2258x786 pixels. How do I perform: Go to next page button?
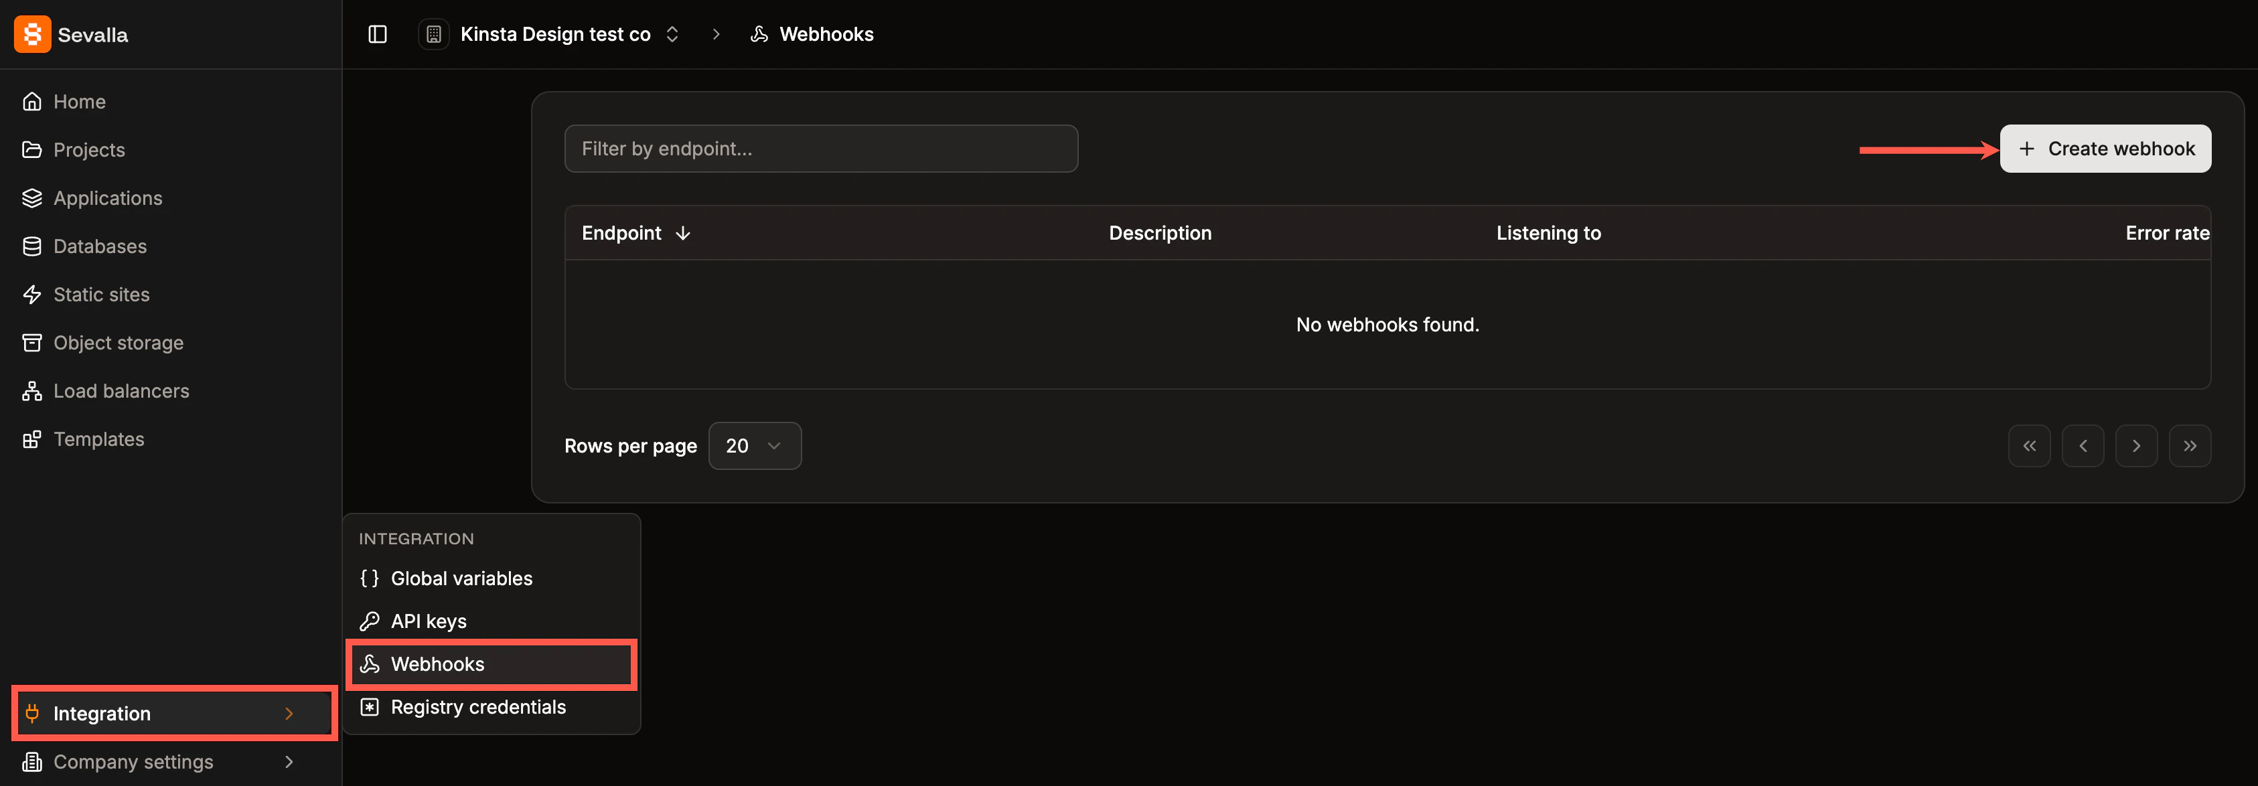pos(2135,446)
